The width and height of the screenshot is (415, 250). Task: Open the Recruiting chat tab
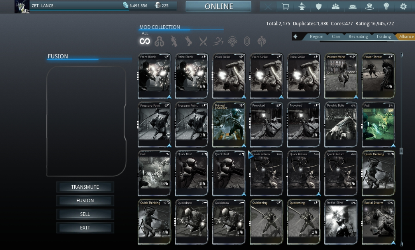pos(358,36)
